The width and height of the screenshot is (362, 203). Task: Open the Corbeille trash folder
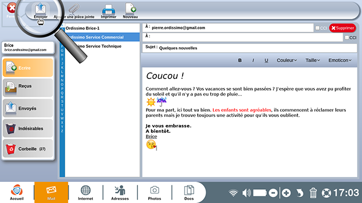pos(28,148)
